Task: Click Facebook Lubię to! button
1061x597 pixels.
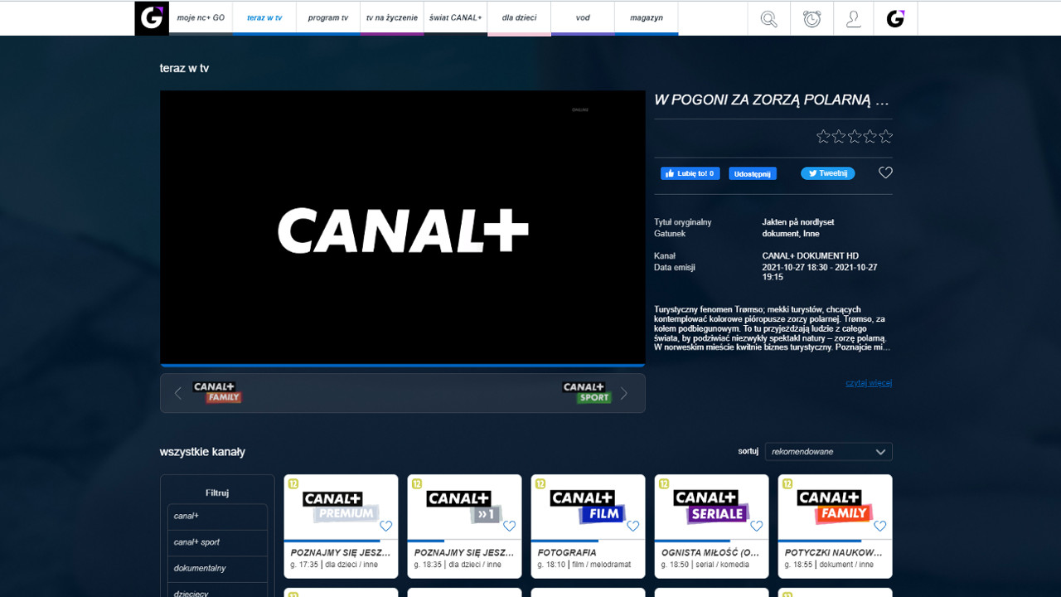Action: click(x=690, y=173)
